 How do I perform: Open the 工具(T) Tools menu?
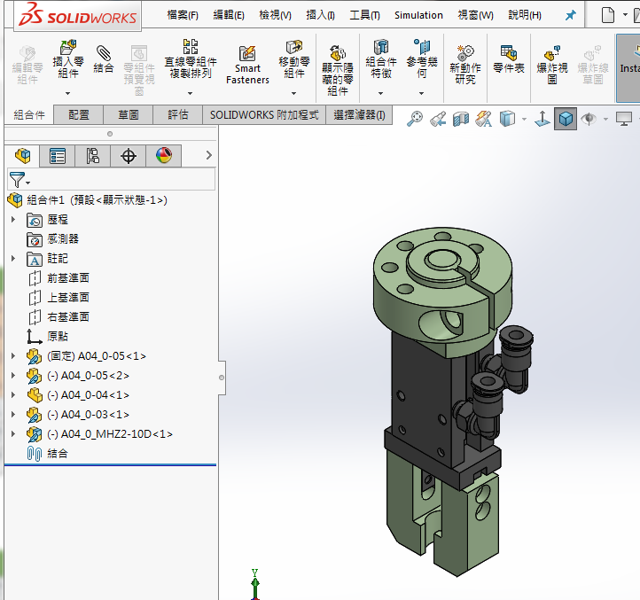click(x=364, y=15)
